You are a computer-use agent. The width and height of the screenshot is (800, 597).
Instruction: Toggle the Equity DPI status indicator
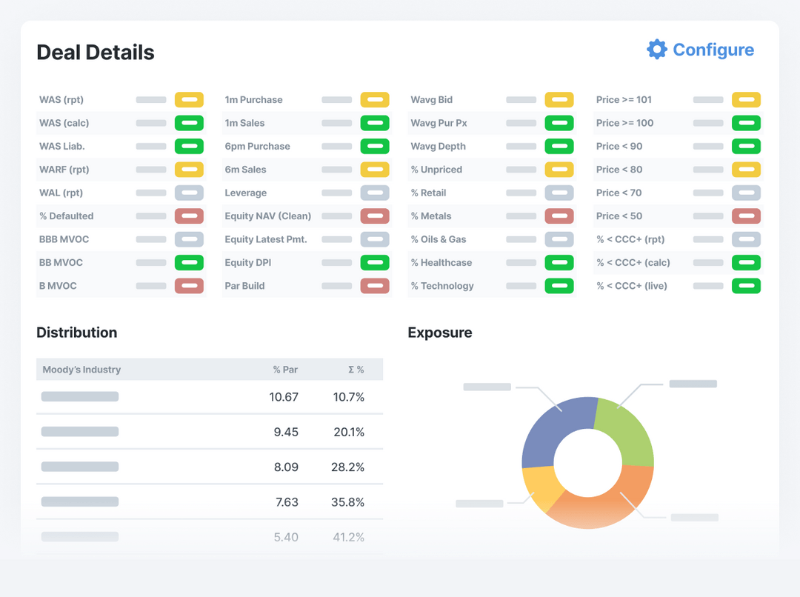click(x=375, y=262)
